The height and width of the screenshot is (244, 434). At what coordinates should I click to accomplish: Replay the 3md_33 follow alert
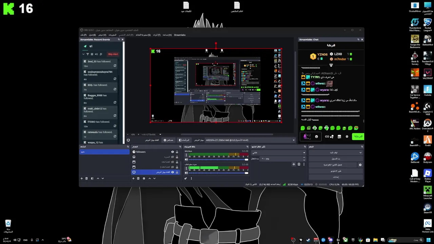pos(115,66)
